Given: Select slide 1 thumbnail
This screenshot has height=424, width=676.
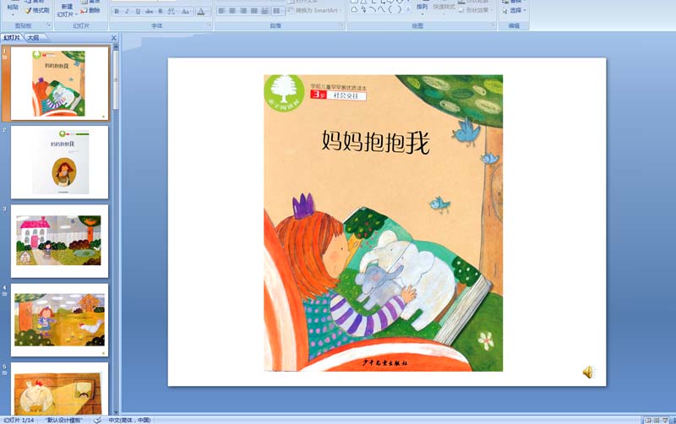Looking at the screenshot, I should [59, 83].
